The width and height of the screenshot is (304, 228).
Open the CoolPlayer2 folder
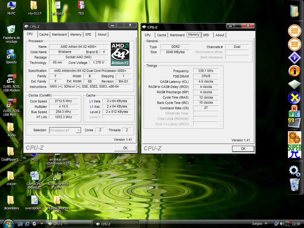click(x=11, y=154)
